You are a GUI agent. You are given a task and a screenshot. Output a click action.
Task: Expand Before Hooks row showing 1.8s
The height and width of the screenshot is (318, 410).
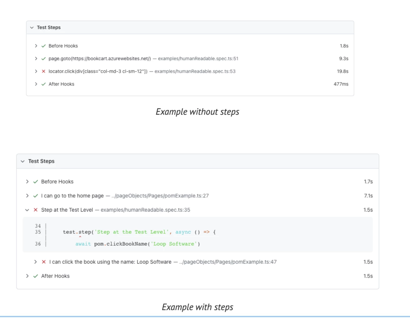(36, 46)
